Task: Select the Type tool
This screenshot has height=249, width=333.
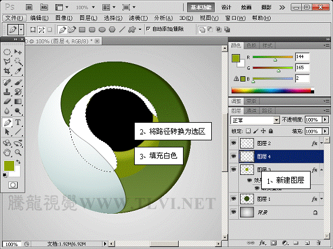Action: click(18, 122)
